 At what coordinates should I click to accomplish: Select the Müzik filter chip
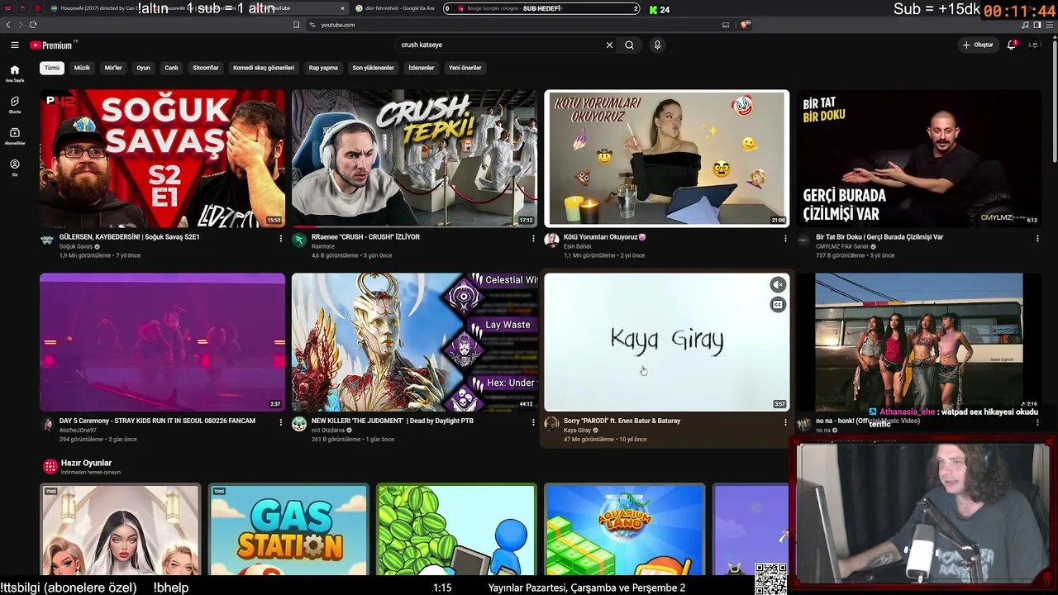(x=82, y=68)
